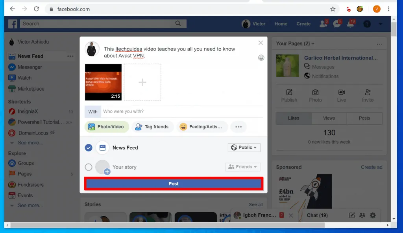Open the Friends audience dropdown for Your Story
The width and height of the screenshot is (403, 233).
coord(243,167)
